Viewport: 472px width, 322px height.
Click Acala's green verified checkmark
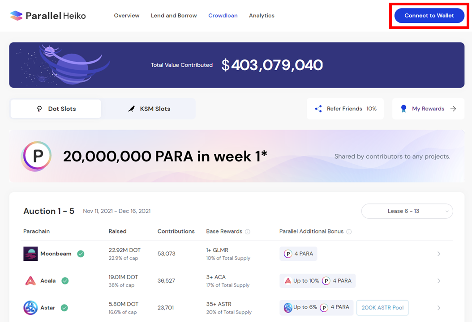pyautogui.click(x=65, y=281)
